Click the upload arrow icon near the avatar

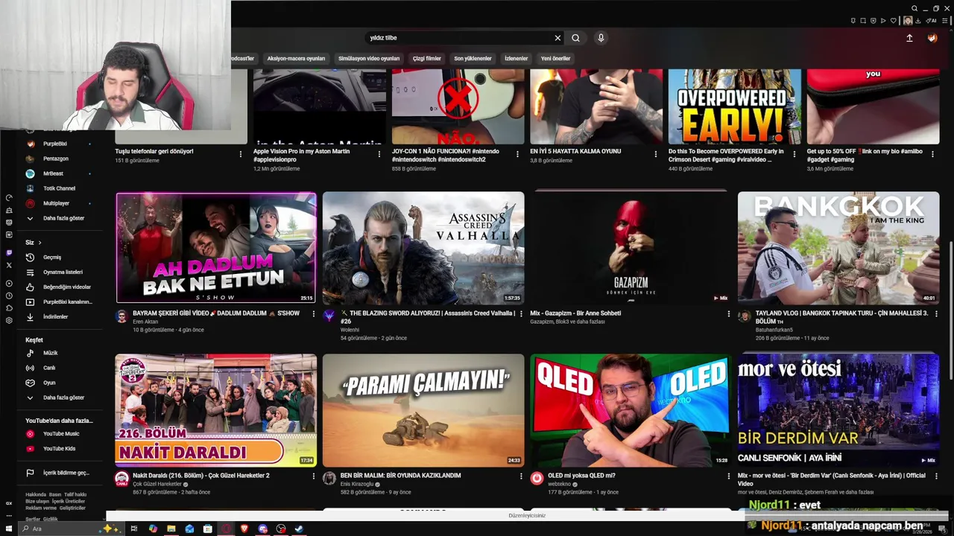tap(909, 38)
